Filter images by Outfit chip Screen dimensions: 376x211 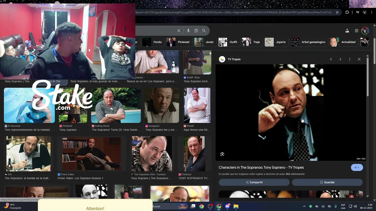point(228,42)
